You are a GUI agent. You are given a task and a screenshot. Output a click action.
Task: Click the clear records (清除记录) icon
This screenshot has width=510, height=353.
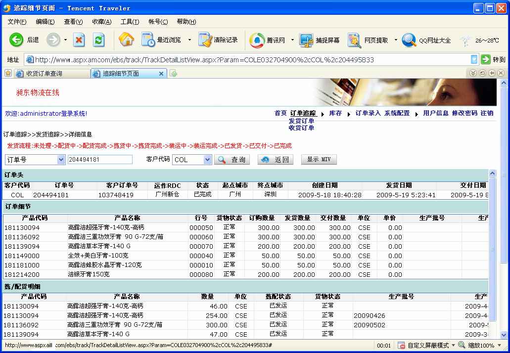[205, 40]
